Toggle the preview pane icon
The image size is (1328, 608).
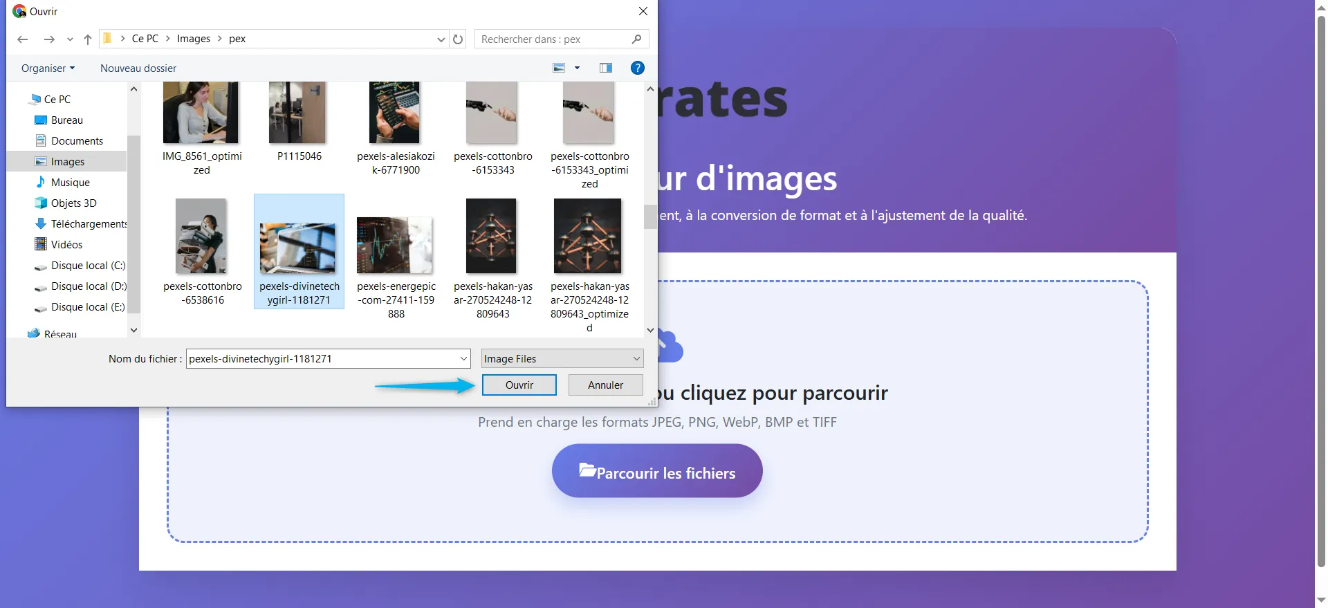606,68
